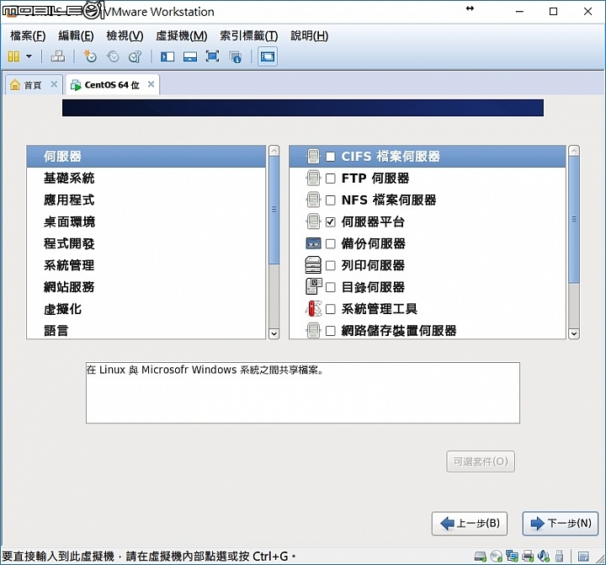The width and height of the screenshot is (606, 565).
Task: Close the 首頁 tab
Action: (54, 84)
